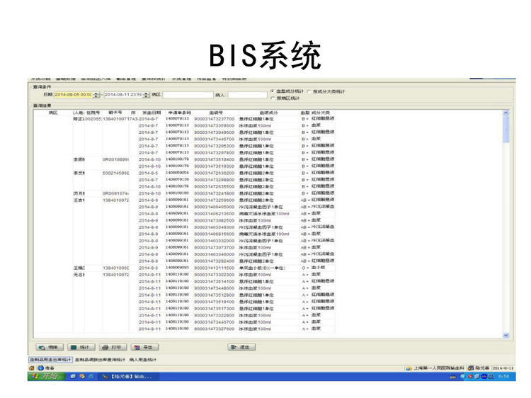The height and width of the screenshot is (398, 531).
Task: Click the hospital department icon in status bar
Action: [409, 368]
